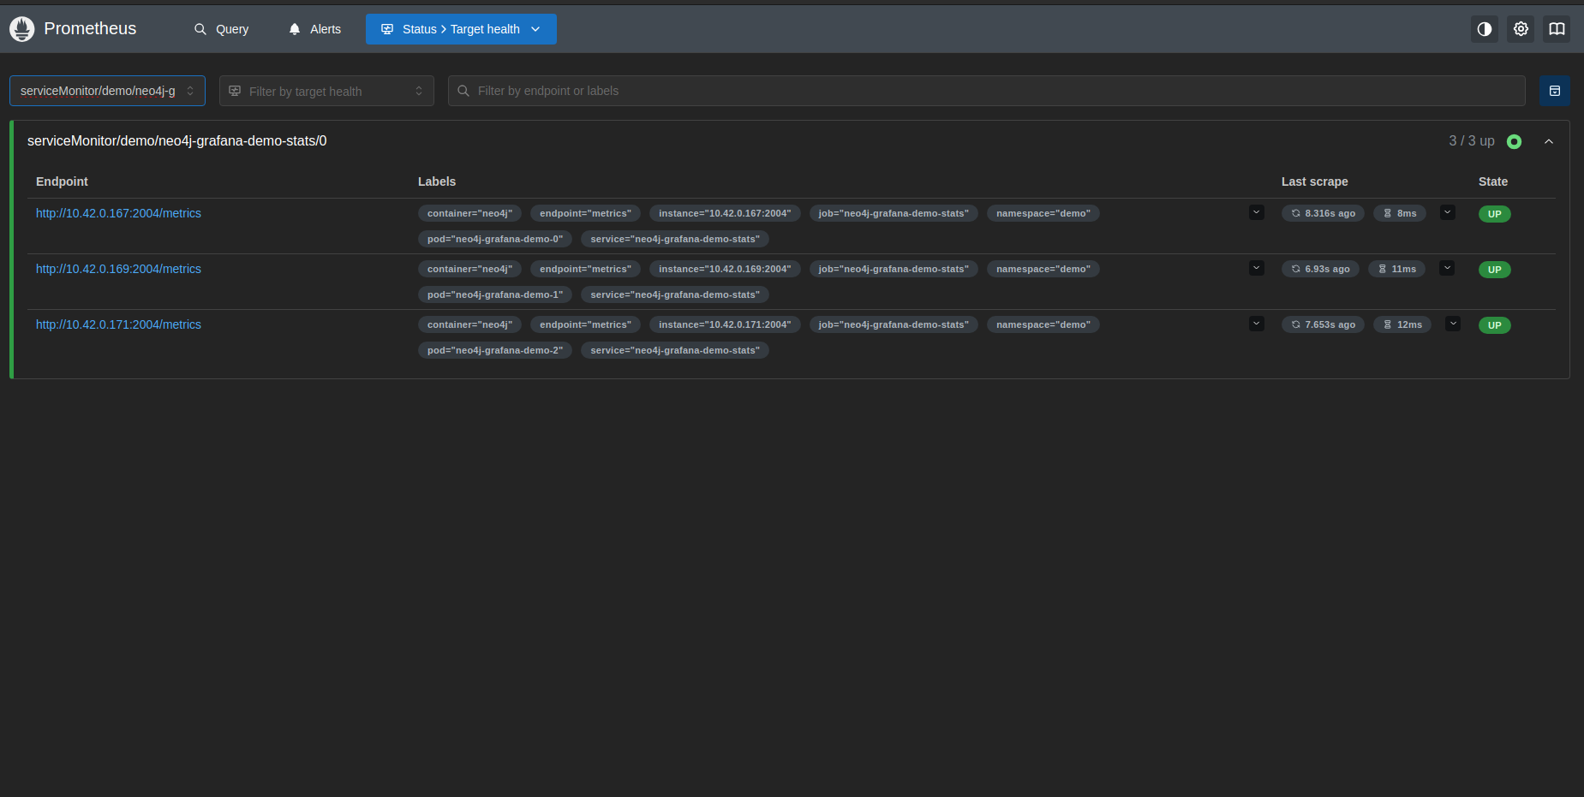Go to the Alerts page
The height and width of the screenshot is (797, 1584).
314,29
